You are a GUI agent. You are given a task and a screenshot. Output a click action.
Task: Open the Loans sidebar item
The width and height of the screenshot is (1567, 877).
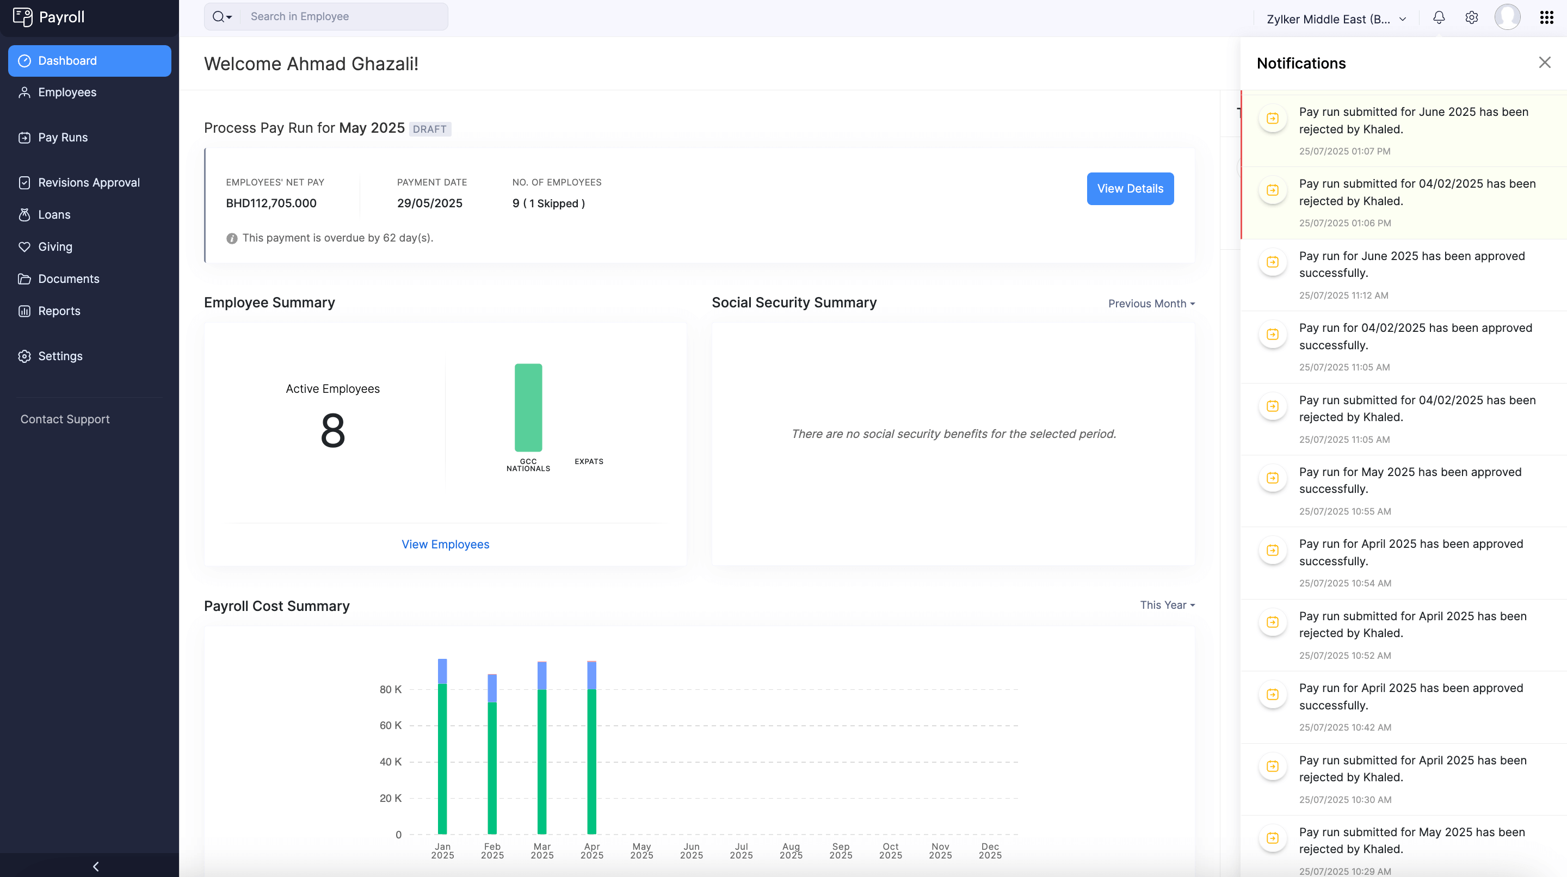(54, 215)
